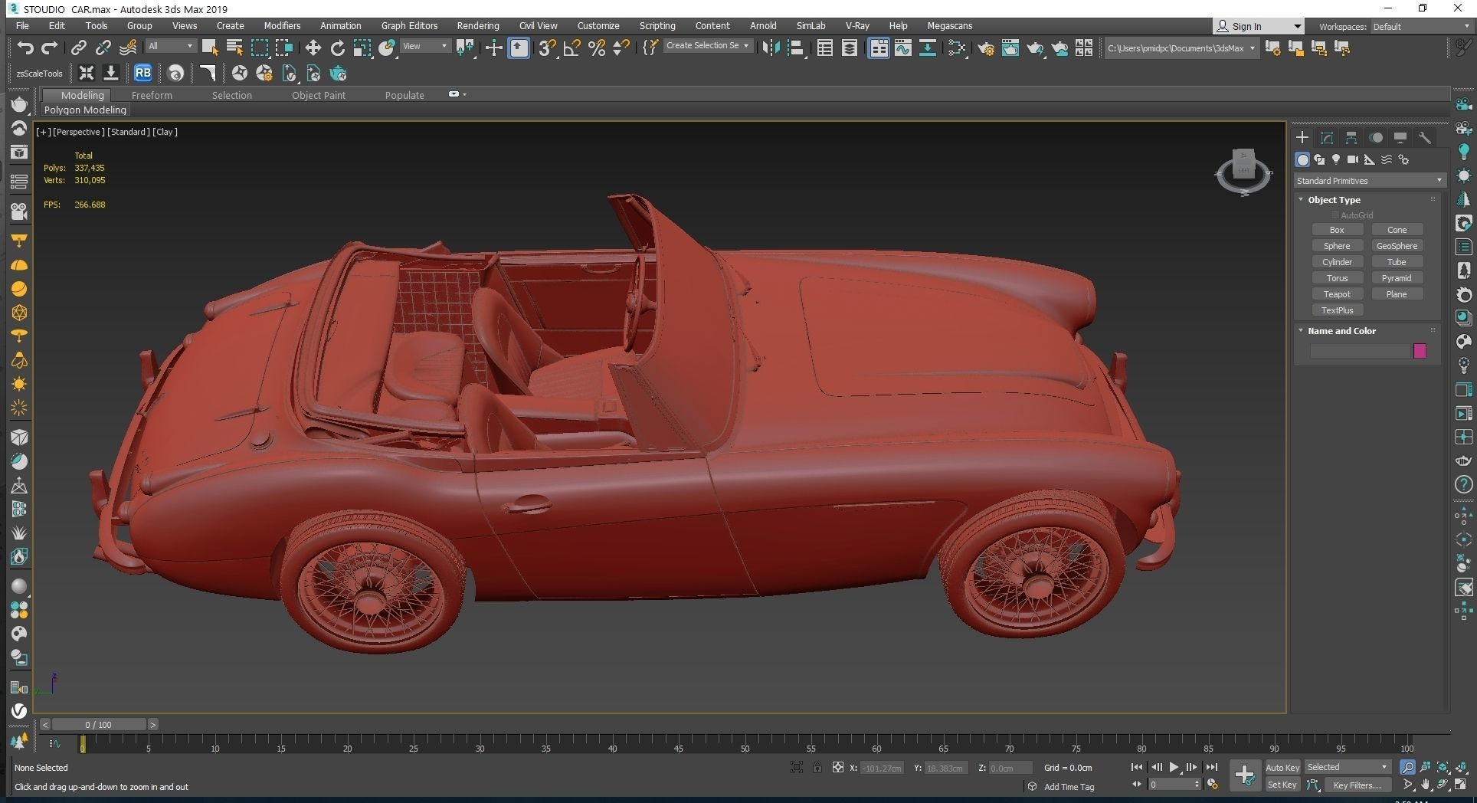
Task: Open the Graph Editors menu
Action: (409, 26)
